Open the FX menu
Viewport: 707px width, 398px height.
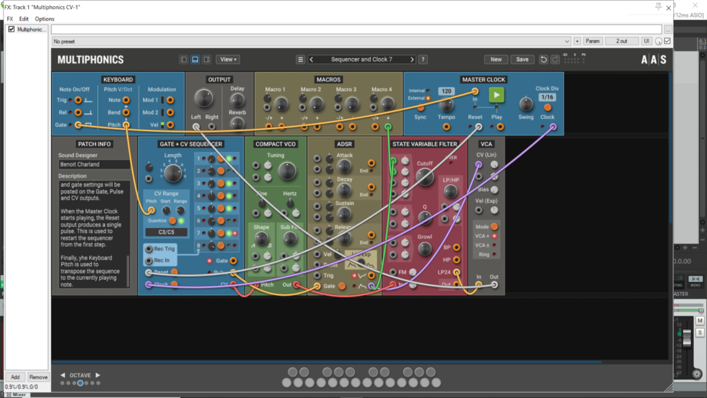click(10, 19)
